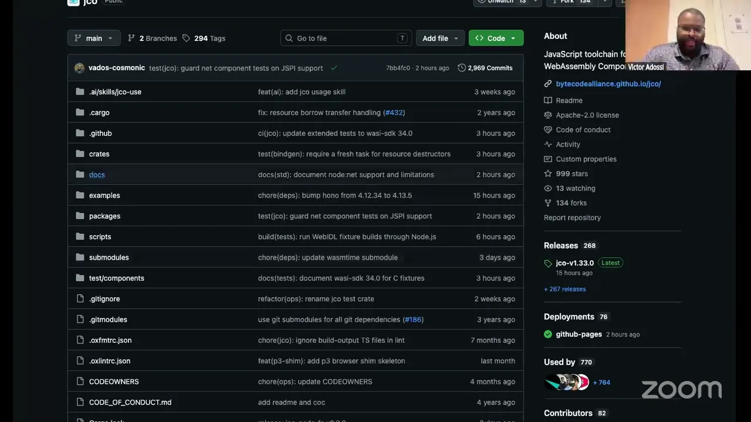Open the jco-v1.33.0 latest release
This screenshot has width=751, height=422.
(574, 263)
